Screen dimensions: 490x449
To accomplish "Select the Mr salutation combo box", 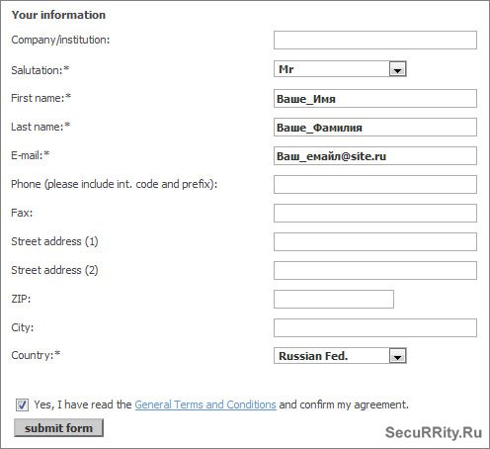I will pos(340,69).
